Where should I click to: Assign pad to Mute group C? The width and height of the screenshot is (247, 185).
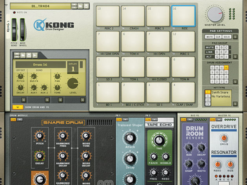pyautogui.click(x=226, y=47)
